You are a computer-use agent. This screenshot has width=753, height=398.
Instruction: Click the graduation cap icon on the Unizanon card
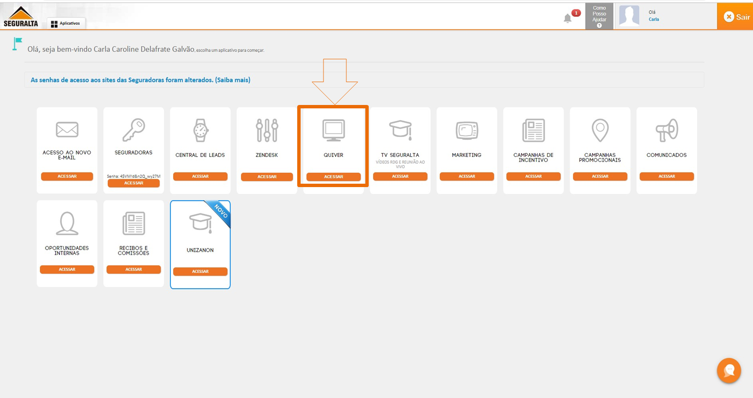coord(200,223)
